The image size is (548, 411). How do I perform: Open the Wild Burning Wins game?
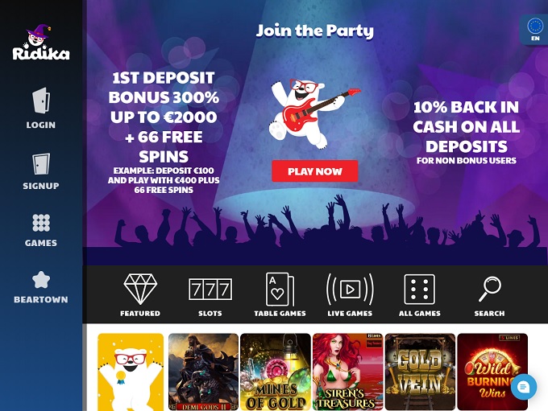(x=492, y=372)
